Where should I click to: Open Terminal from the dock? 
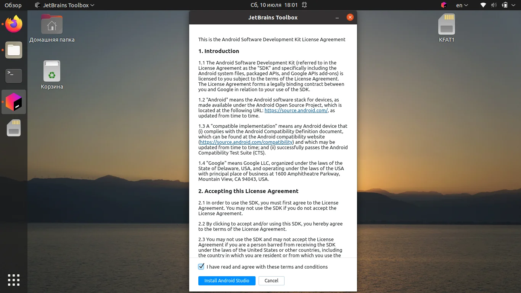(x=14, y=76)
